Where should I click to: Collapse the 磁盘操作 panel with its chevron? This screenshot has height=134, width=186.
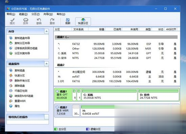[x=47, y=64]
